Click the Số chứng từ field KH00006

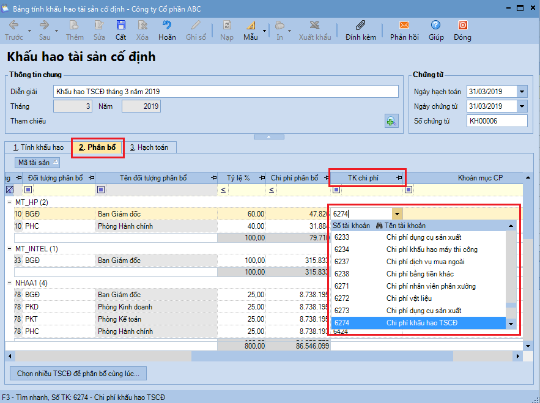tap(497, 121)
